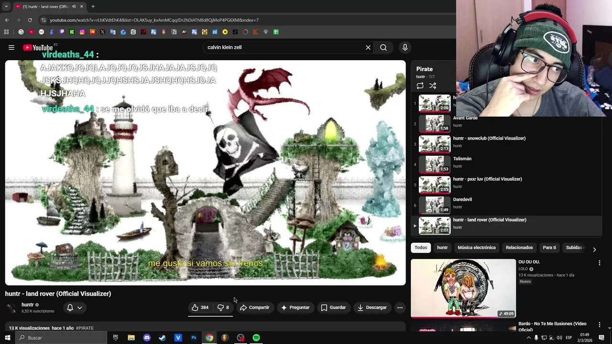Toggle playlist loop in the Pirate panel
Image resolution: width=612 pixels, height=344 pixels.
click(420, 86)
